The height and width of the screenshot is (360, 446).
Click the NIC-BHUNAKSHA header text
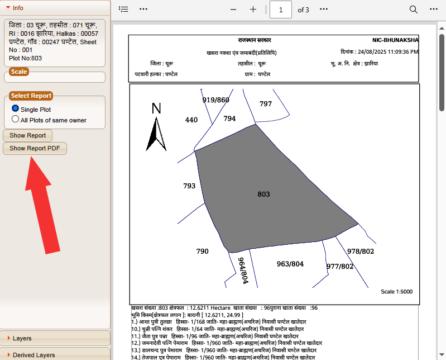click(395, 40)
